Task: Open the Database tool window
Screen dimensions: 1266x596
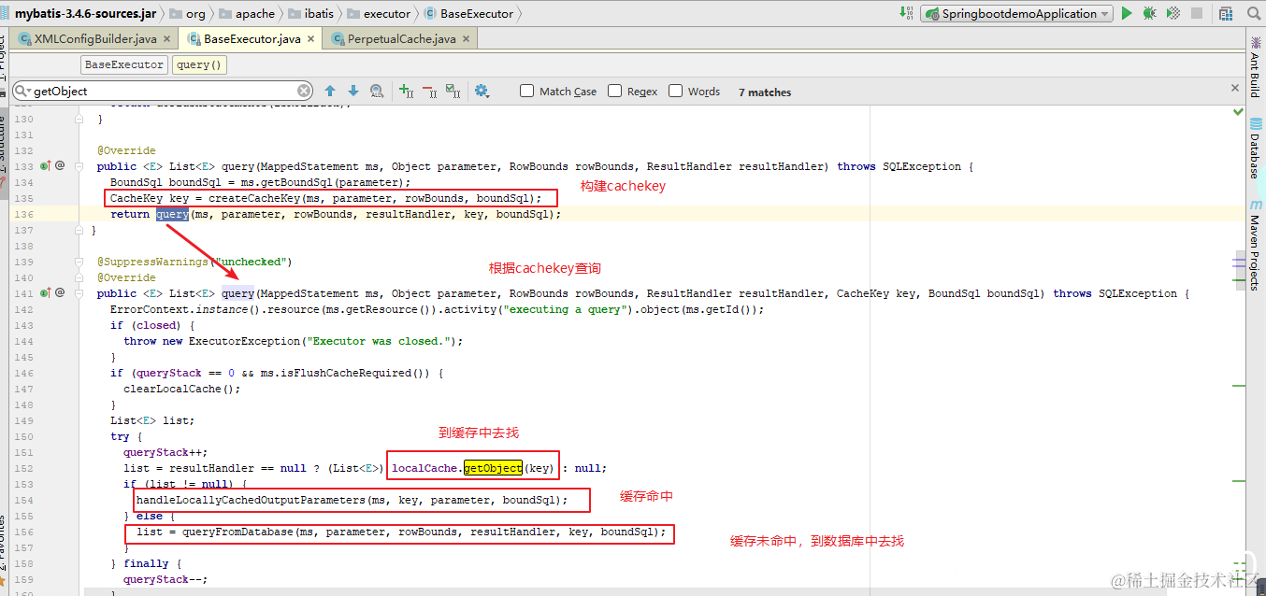Action: 1255,148
